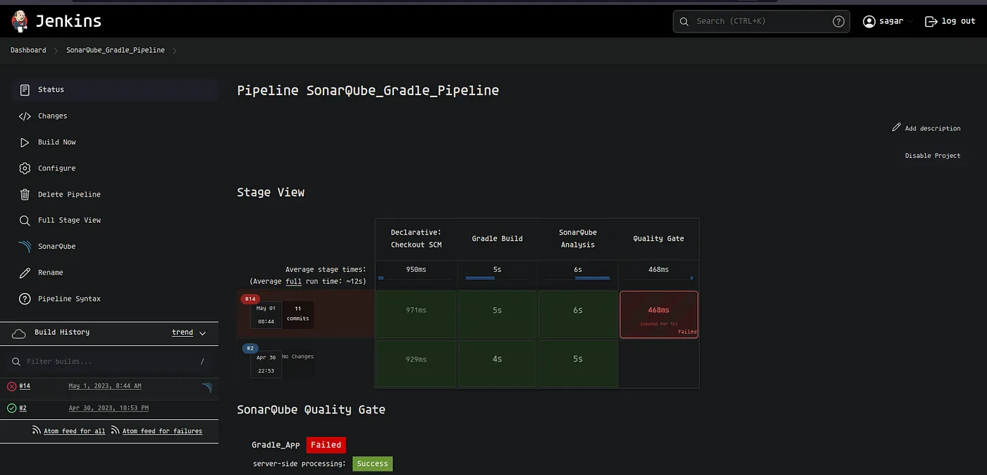Click the 971ms Checkout SCM cell of #14
Screen dimensions: 987x475
point(416,314)
